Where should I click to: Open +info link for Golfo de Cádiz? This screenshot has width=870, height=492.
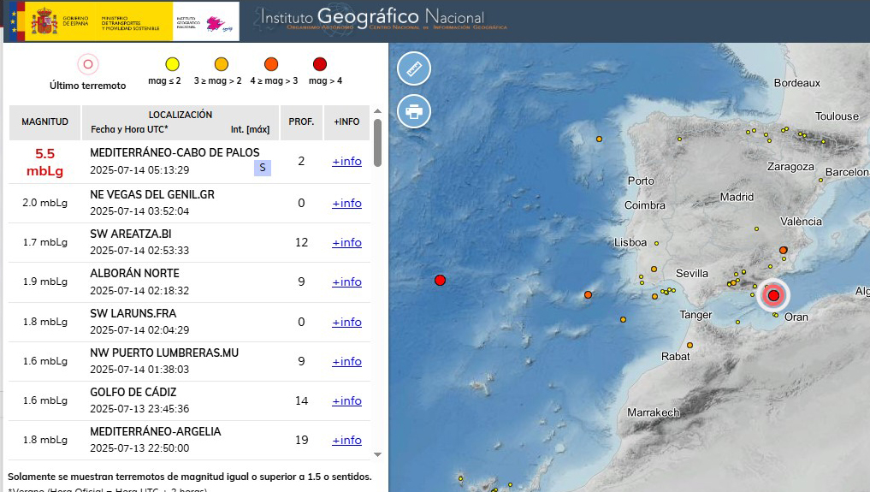pos(346,400)
